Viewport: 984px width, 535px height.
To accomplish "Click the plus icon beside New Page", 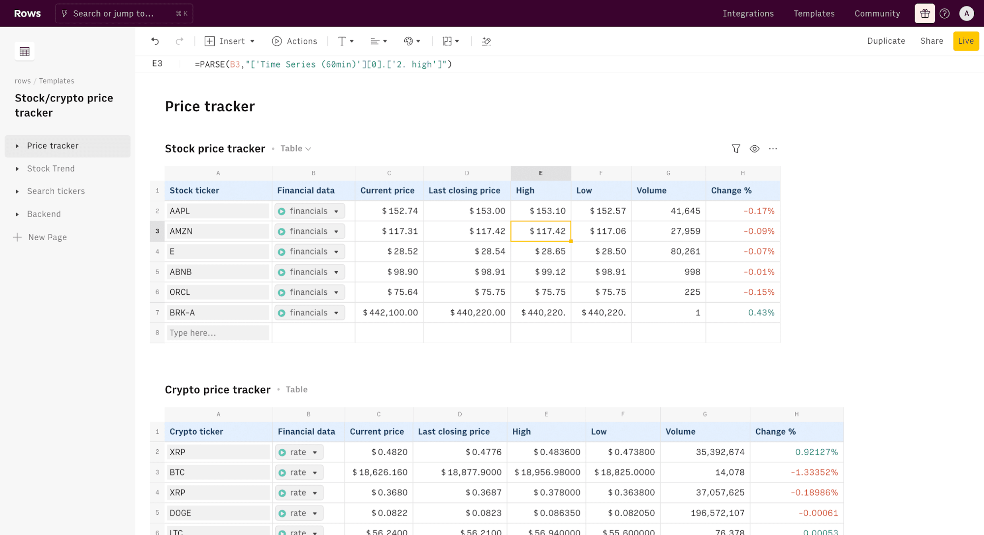I will click(17, 237).
